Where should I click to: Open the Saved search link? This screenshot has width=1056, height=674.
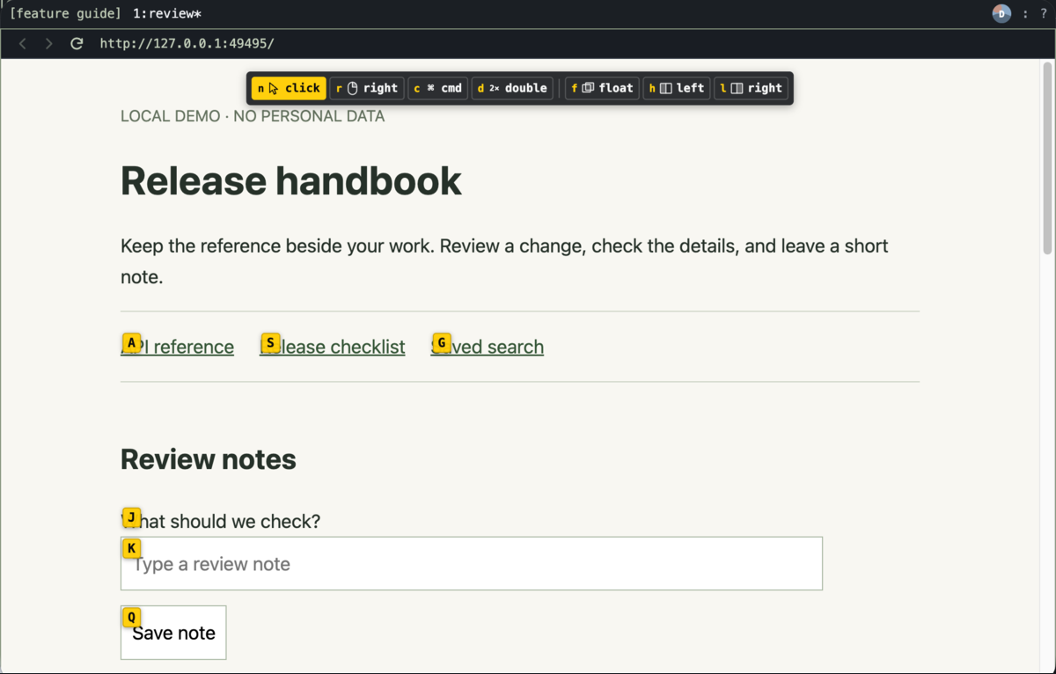488,347
